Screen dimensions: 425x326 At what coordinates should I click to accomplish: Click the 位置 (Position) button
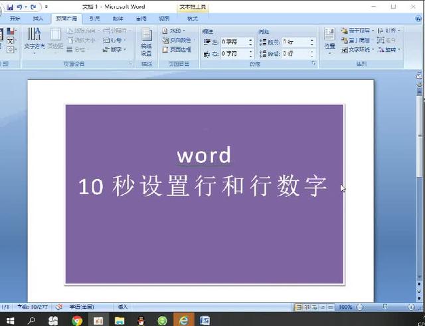tap(329, 41)
